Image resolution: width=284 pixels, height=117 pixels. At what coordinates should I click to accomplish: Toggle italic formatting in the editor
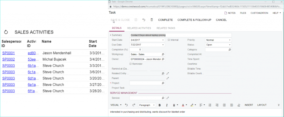pyautogui.click(x=167, y=105)
